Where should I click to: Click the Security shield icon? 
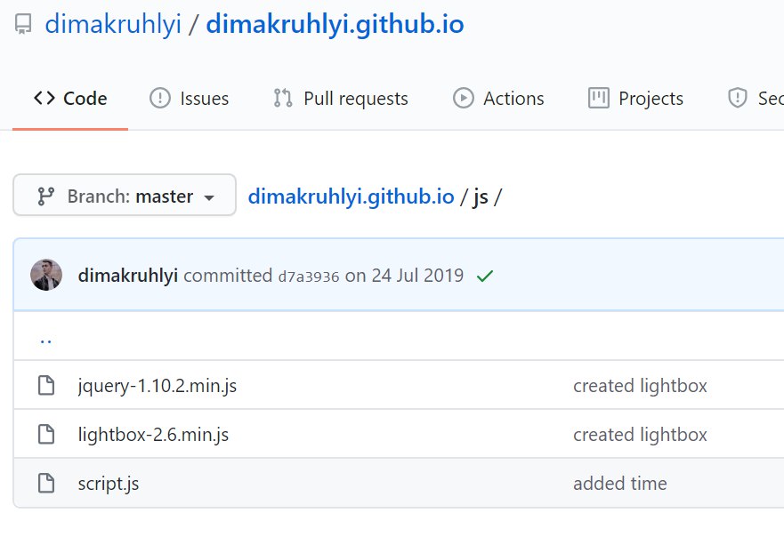click(738, 98)
